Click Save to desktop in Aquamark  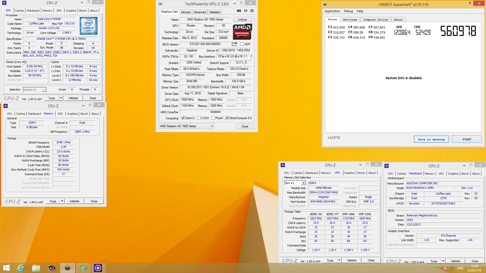pos(431,139)
